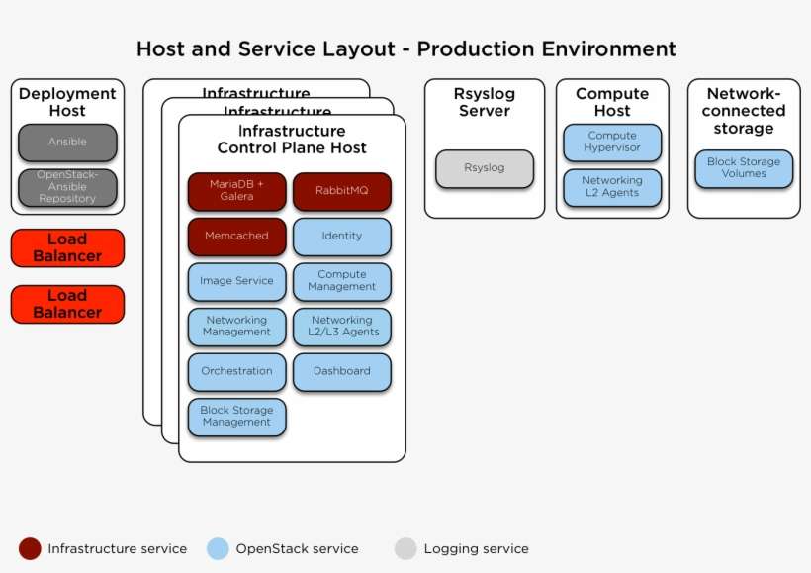Toggle the Networking L2/L3 Agents block

click(341, 327)
